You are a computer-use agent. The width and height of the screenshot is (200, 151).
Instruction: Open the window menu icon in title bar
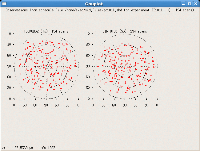[x=4, y=4]
